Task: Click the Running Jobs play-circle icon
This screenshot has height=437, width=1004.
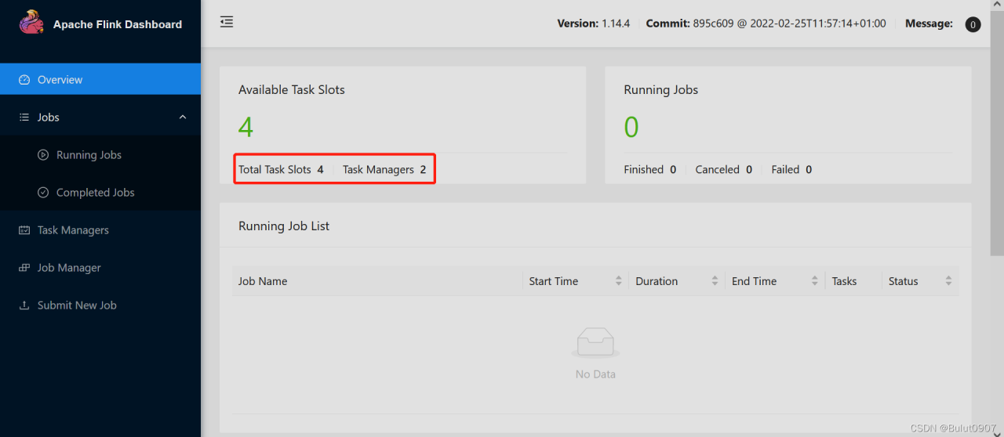Action: [x=43, y=155]
